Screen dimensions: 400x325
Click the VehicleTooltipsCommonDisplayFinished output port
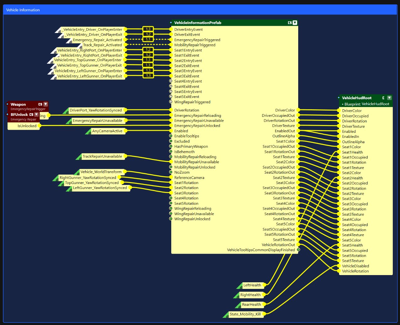click(x=298, y=250)
